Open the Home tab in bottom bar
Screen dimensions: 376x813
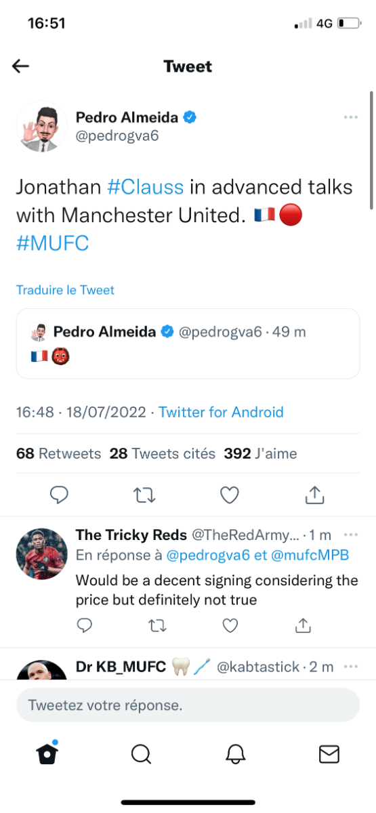(x=46, y=753)
